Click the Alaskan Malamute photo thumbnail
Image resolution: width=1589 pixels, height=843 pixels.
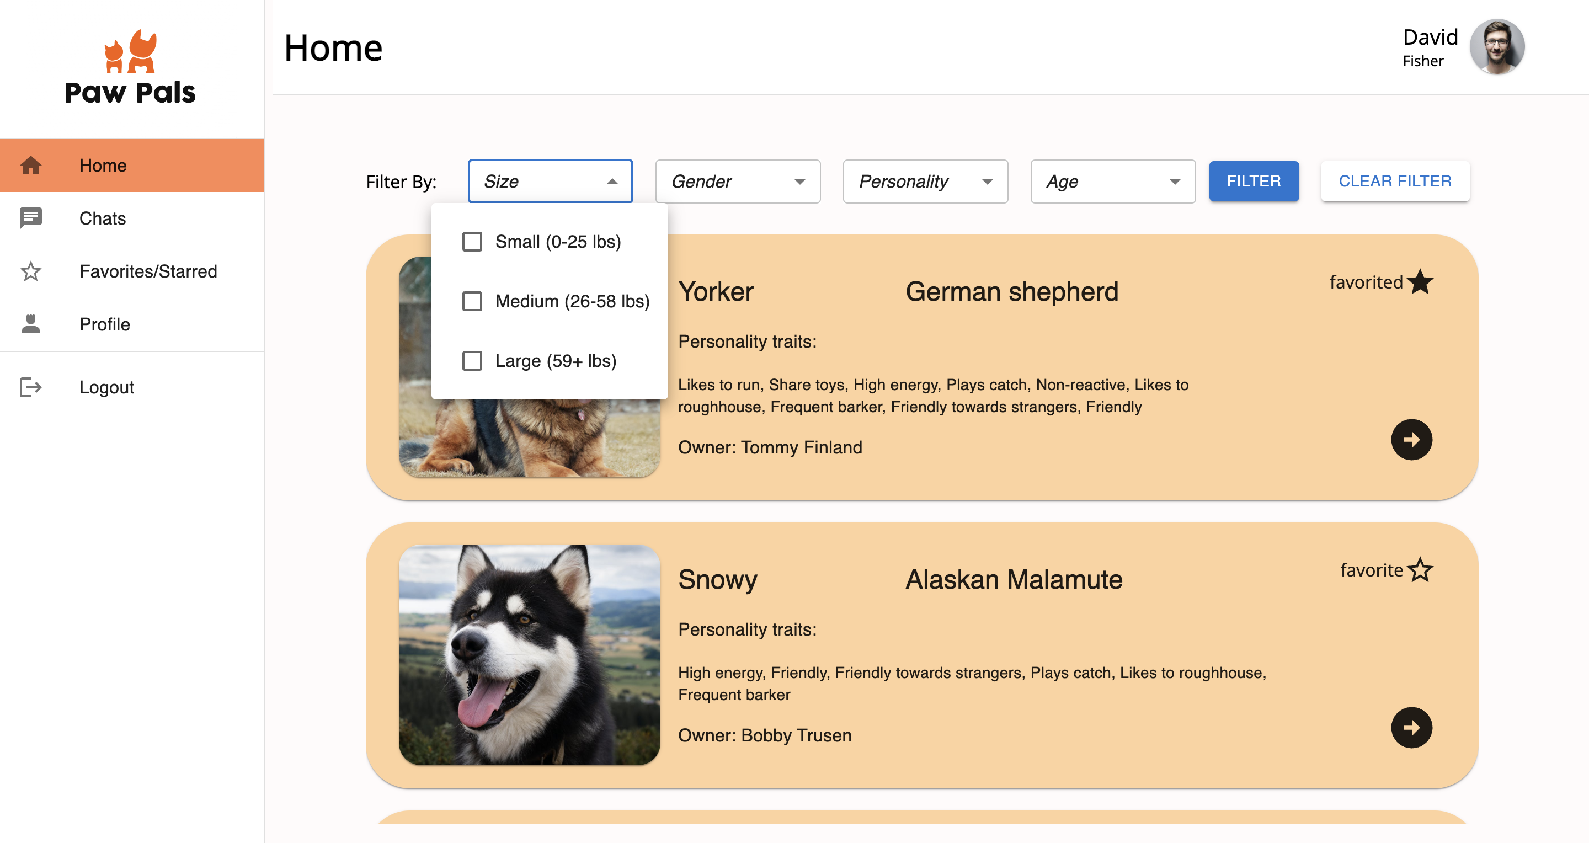pyautogui.click(x=529, y=655)
